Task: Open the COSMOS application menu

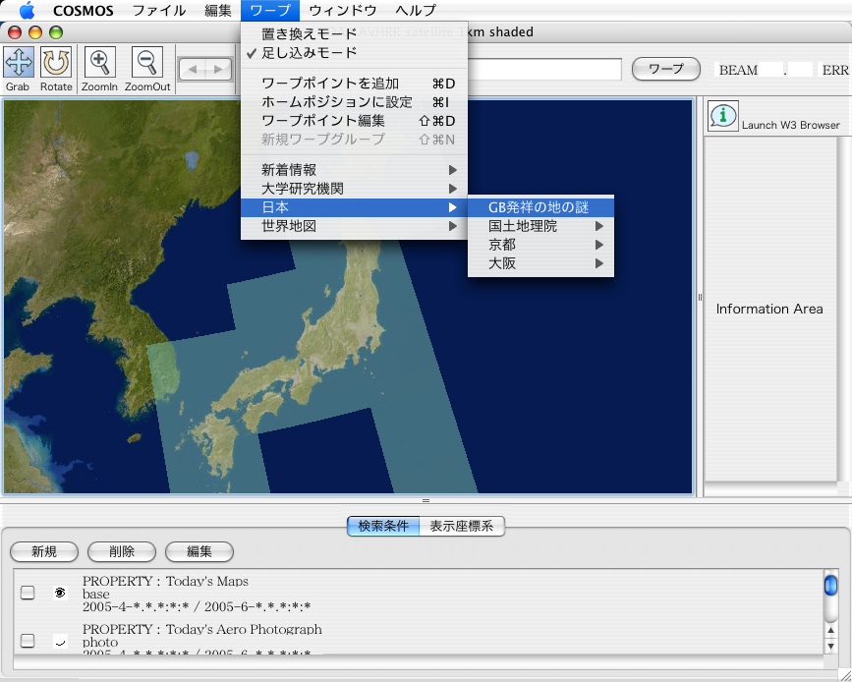Action: point(84,11)
